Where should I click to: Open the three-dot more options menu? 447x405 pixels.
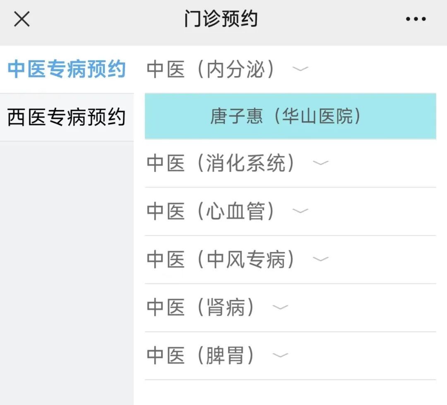click(x=416, y=19)
